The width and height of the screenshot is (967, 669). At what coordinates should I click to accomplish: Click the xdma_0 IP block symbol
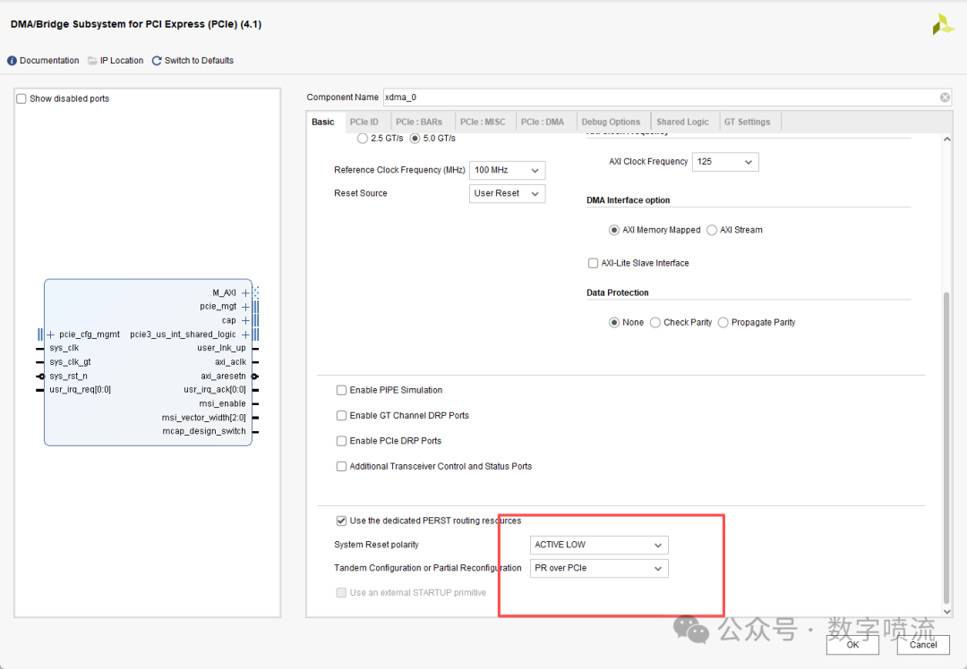coord(148,362)
